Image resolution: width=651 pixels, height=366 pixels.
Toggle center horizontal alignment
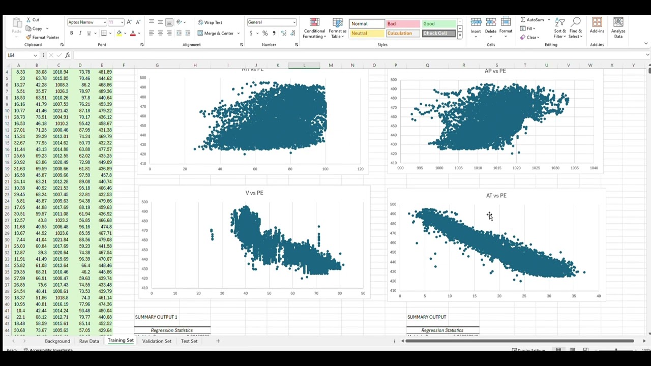pos(160,33)
